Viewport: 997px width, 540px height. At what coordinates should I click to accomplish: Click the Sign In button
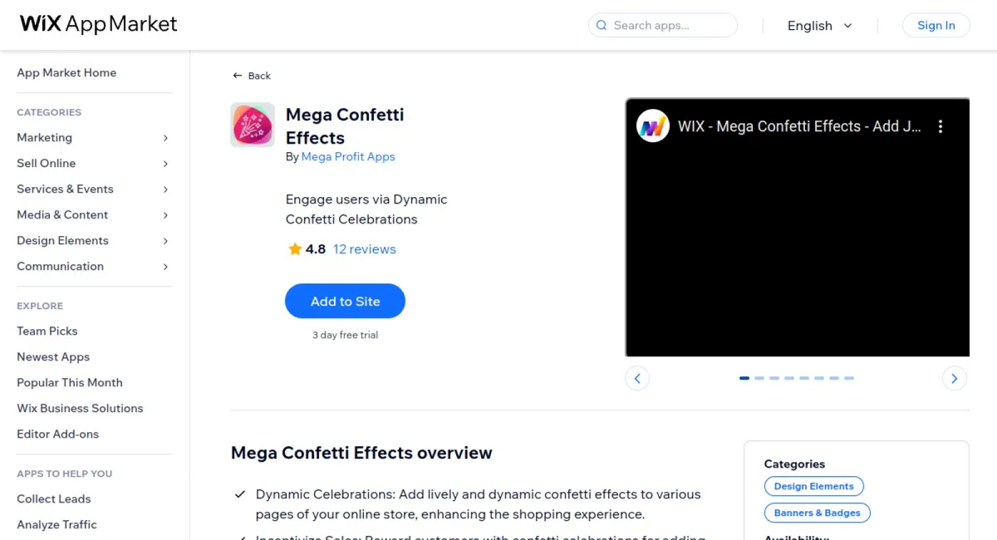click(x=936, y=25)
